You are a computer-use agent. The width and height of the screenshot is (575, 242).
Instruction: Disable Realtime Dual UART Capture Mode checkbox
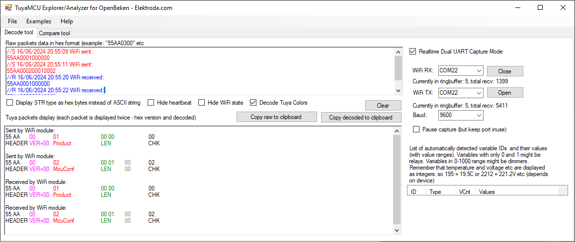[413, 52]
